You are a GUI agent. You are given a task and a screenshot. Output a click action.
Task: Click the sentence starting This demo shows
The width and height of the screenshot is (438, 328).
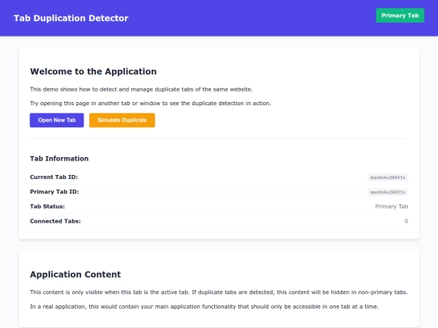pos(141,90)
